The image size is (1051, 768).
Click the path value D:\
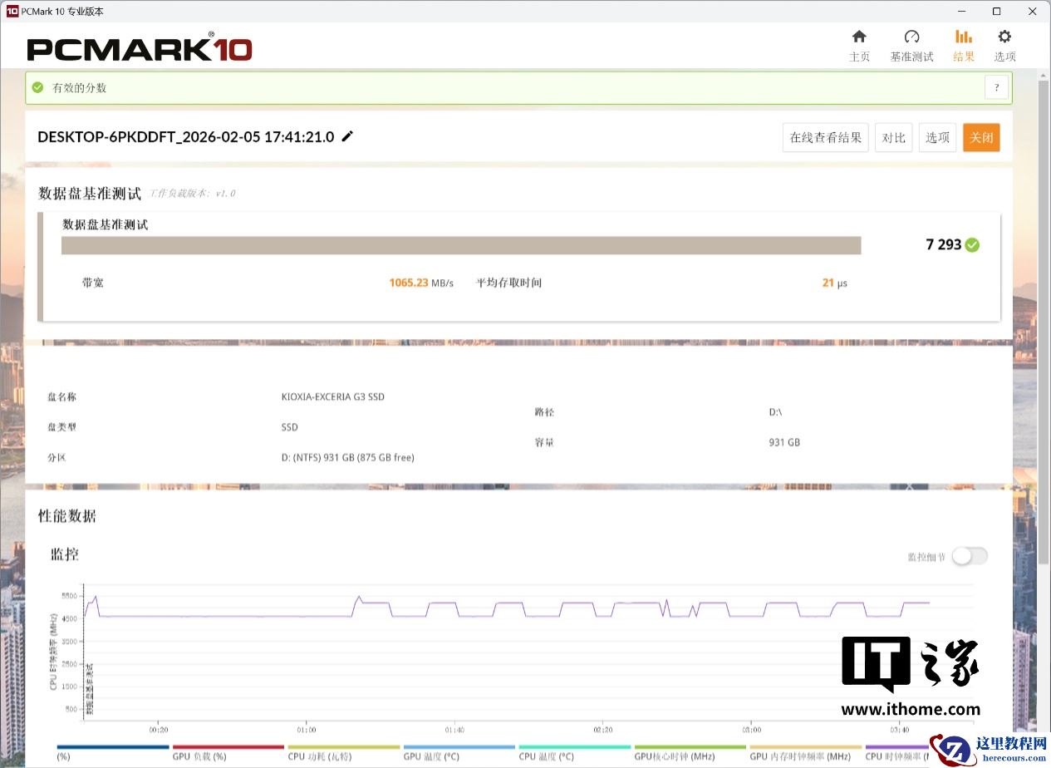coord(775,412)
